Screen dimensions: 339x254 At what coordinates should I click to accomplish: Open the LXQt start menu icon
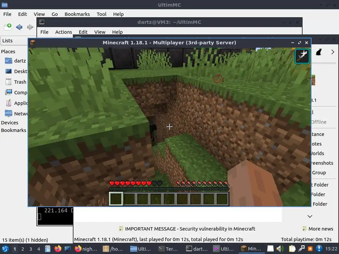tap(5, 249)
